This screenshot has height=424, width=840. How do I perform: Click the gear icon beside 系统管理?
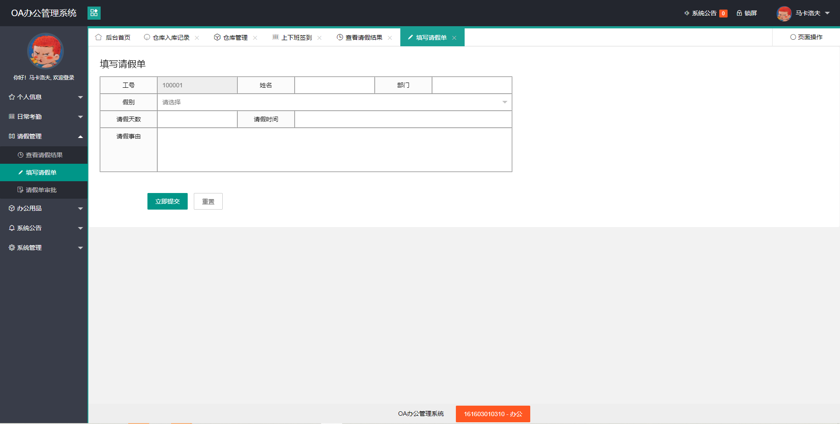(11, 248)
